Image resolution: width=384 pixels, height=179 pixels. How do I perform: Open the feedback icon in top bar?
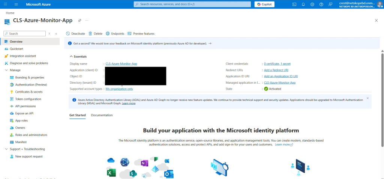point(330,4)
